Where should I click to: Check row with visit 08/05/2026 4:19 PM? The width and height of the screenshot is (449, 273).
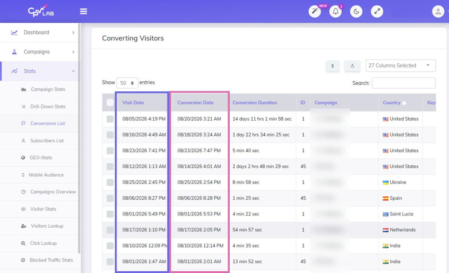[x=110, y=119]
